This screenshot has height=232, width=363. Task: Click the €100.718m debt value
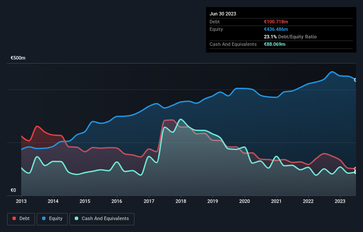coord(276,22)
